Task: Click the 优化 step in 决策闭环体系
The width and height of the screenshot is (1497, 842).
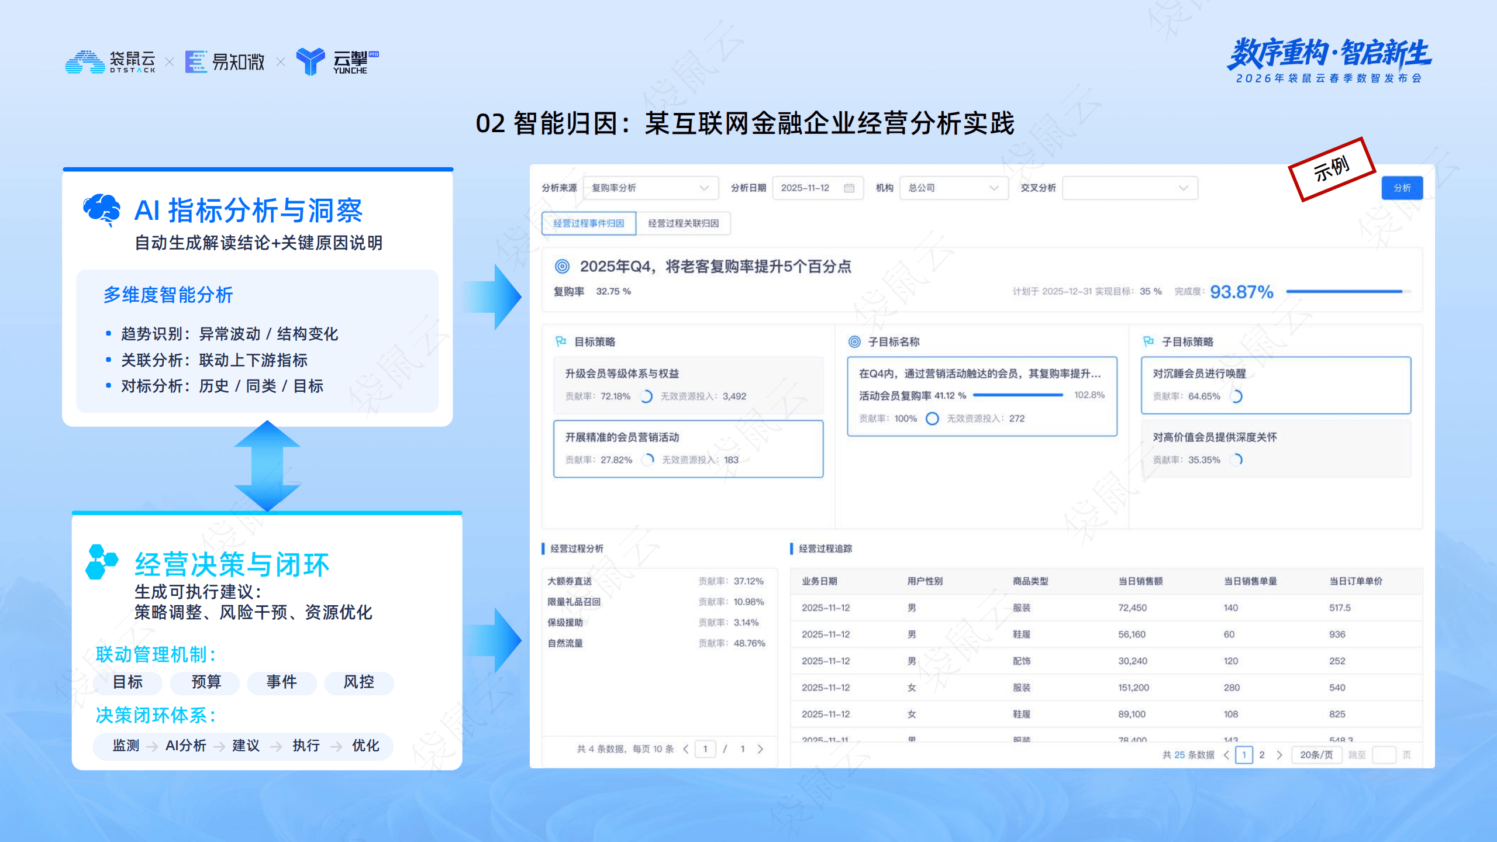Action: pyautogui.click(x=365, y=746)
